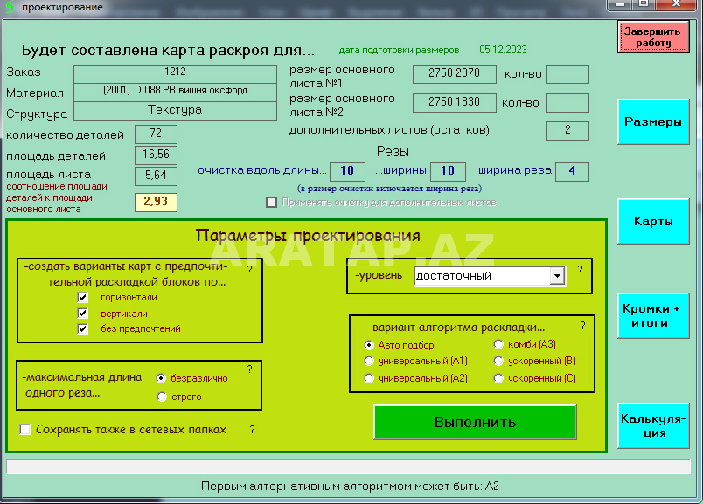This screenshot has height=504, width=703.
Task: Choose the ускоренный (B) algorithm
Action: 498,362
